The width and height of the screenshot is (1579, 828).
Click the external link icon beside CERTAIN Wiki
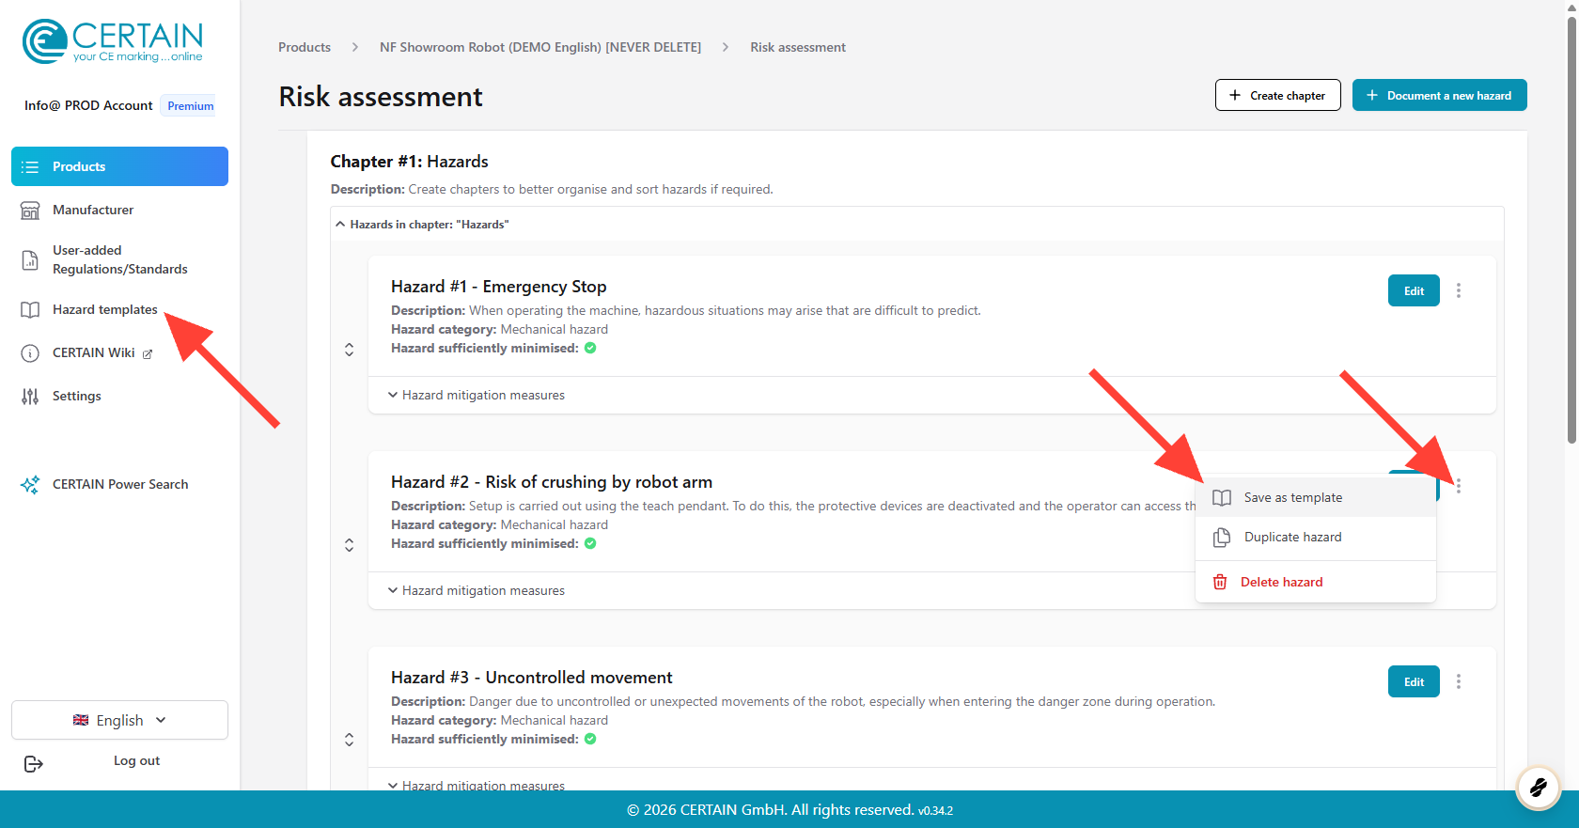click(148, 353)
